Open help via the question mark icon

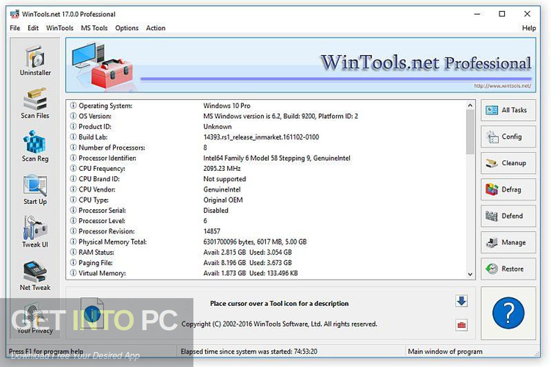tap(508, 313)
